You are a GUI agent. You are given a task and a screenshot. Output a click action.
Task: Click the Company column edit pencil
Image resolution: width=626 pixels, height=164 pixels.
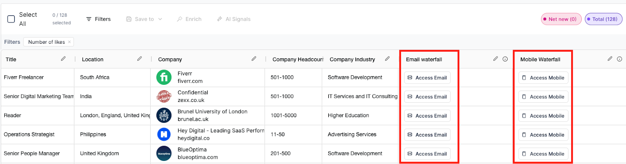[x=254, y=59]
